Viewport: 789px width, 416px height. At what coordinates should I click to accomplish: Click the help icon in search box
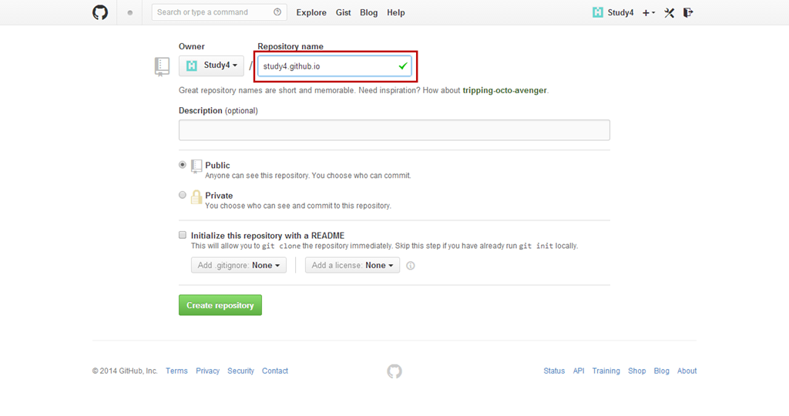277,12
